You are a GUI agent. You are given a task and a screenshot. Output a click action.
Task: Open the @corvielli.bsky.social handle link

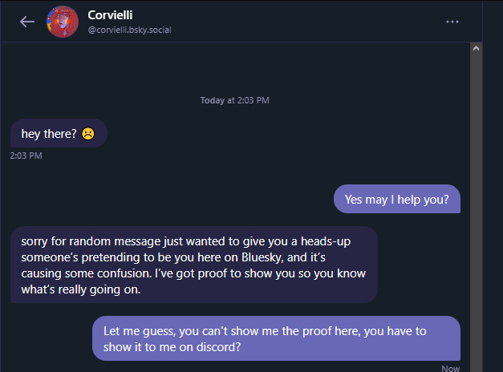(129, 30)
